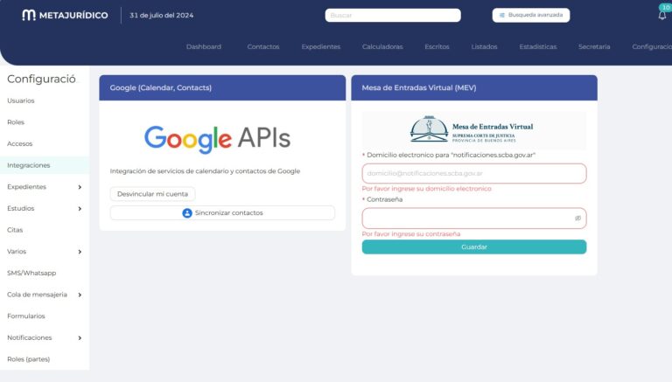Click the Por favor ingrese su domicilio electronico message
The height and width of the screenshot is (382, 672).
[x=427, y=189]
